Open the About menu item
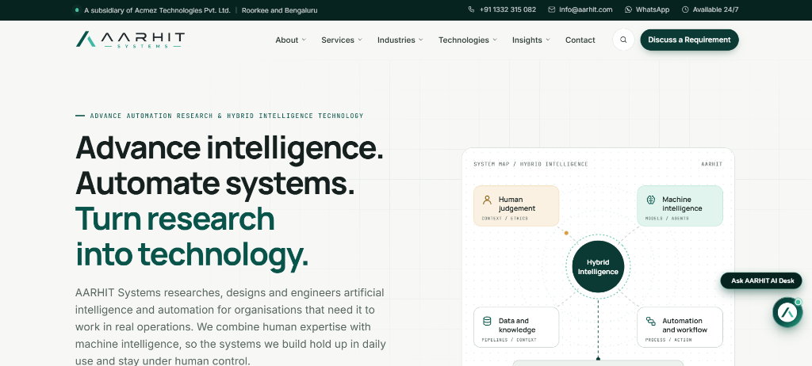This screenshot has width=812, height=366. pos(286,40)
